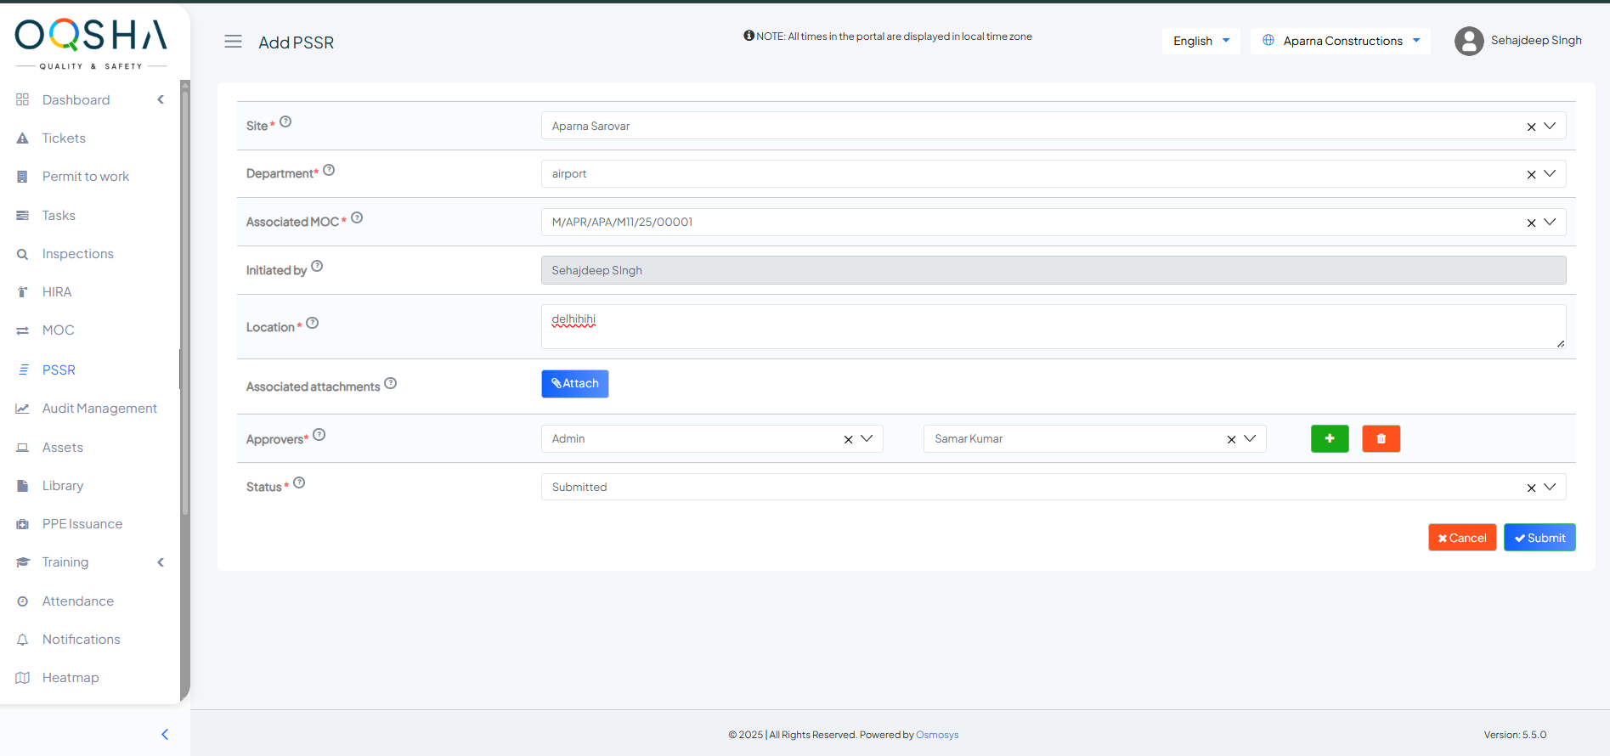
Task: Delete approver row with trash icon
Action: pos(1381,438)
